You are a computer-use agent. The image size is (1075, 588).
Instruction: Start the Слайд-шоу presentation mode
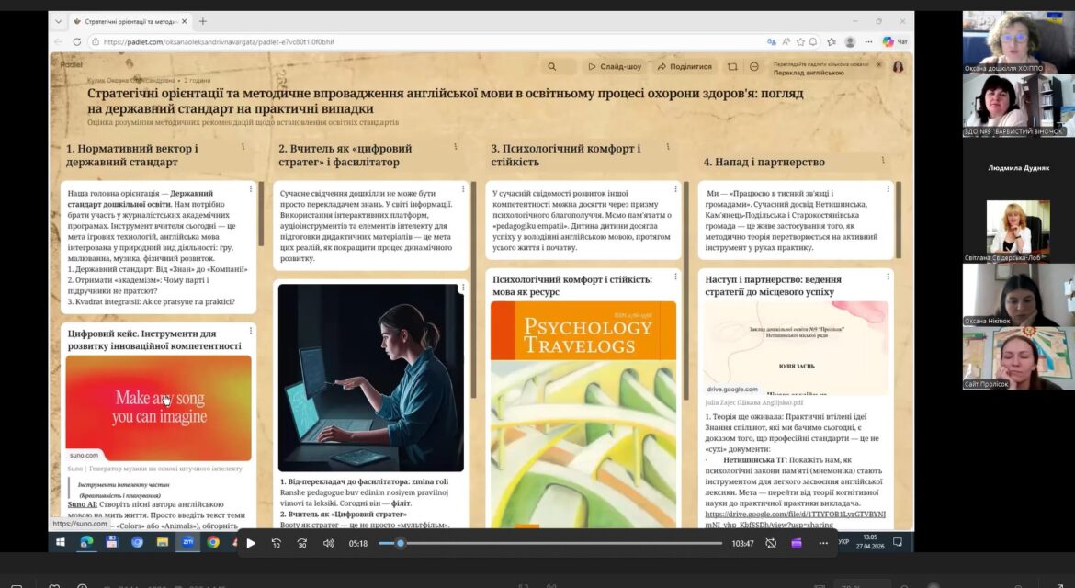tap(615, 66)
